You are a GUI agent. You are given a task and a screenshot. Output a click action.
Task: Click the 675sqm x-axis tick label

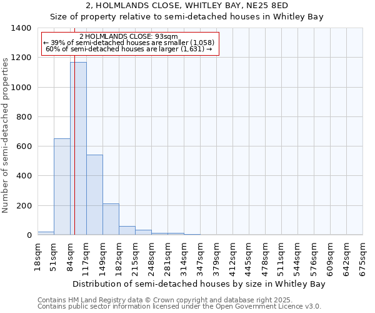362,258
